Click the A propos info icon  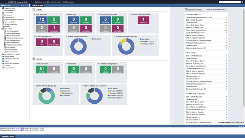pos(3,65)
